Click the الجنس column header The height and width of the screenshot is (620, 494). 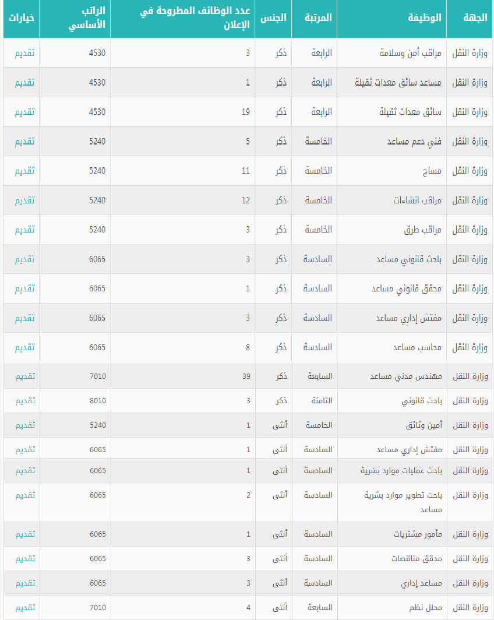coord(273,18)
